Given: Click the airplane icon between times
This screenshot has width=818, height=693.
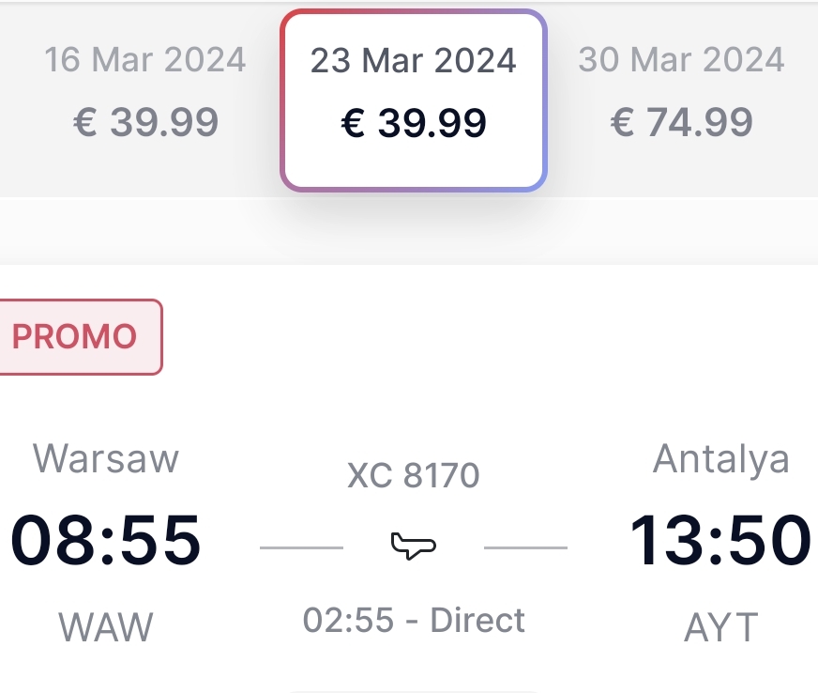Looking at the screenshot, I should coord(413,546).
